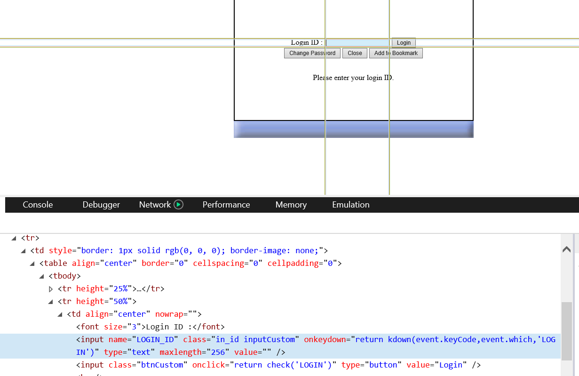Open the Network tab
579x376 pixels.
155,205
